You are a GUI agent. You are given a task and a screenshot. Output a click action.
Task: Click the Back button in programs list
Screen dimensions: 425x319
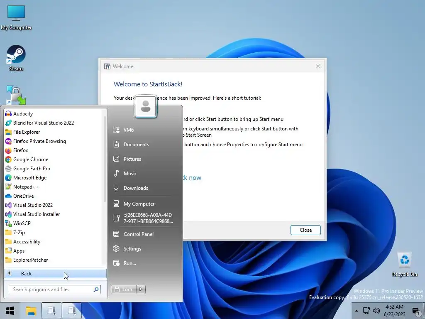[x=55, y=273]
